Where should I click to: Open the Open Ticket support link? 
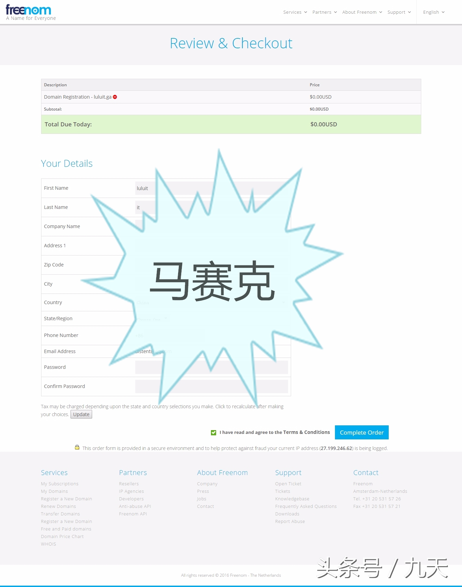(288, 484)
